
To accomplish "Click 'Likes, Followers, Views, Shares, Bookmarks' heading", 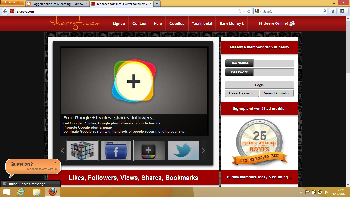I will pyautogui.click(x=133, y=178).
